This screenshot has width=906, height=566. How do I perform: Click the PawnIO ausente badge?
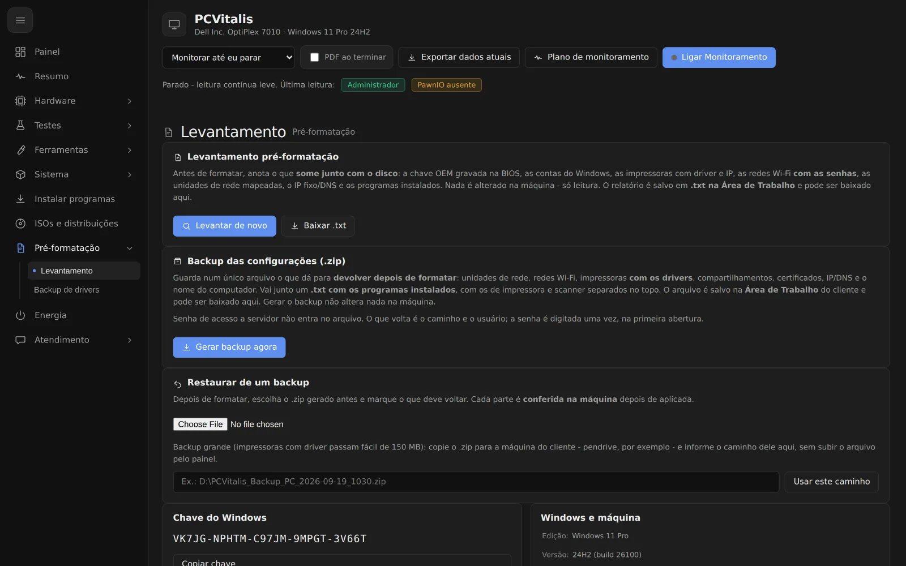pyautogui.click(x=446, y=85)
